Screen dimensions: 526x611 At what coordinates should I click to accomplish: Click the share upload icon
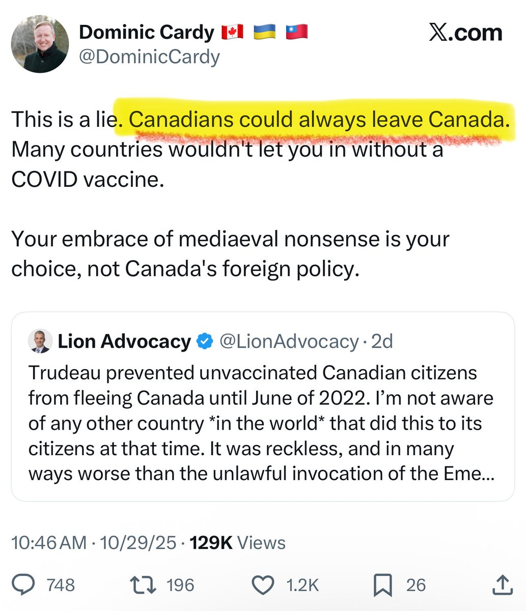point(502,585)
